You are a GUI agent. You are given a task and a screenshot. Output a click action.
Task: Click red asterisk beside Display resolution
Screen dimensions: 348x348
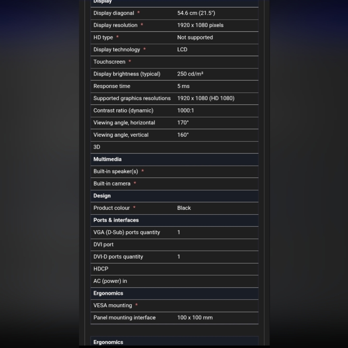(142, 25)
